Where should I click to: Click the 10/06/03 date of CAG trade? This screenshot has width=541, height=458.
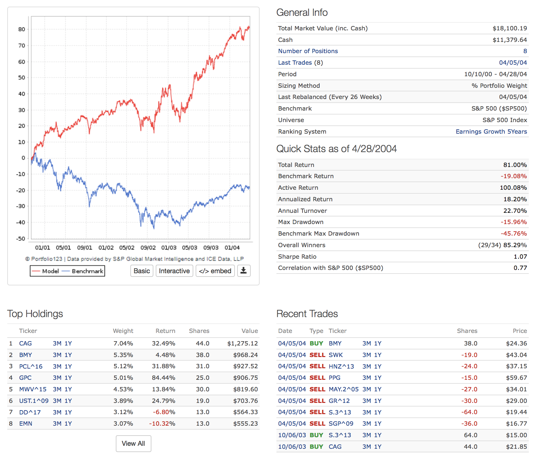click(292, 447)
